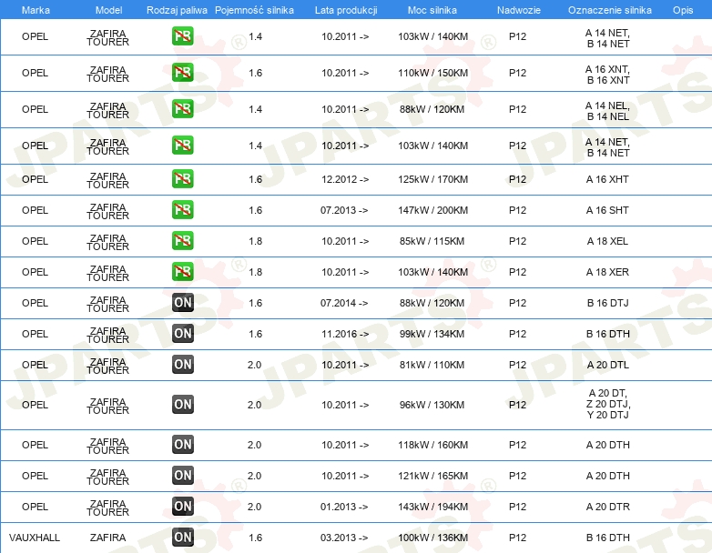Click engine code A 18 XEL
This screenshot has width=712, height=553.
click(607, 241)
